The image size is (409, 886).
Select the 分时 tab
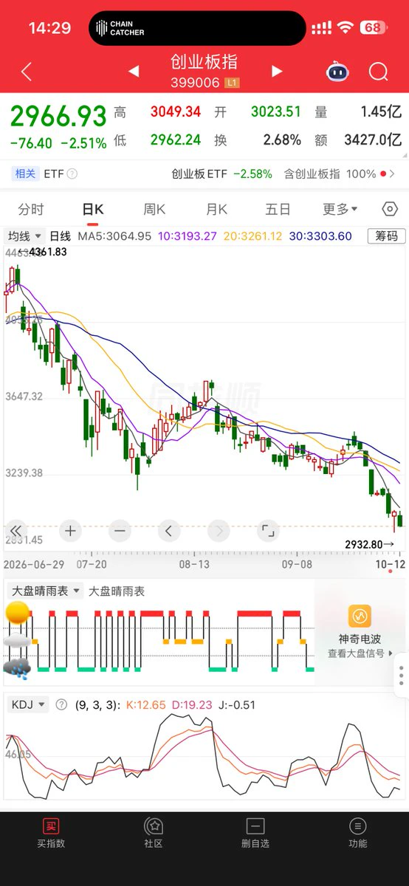coord(31,210)
